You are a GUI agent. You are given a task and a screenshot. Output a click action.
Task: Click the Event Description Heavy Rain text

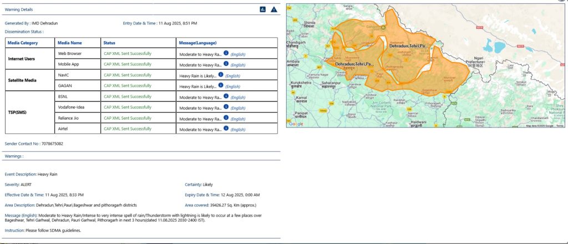click(x=31, y=174)
